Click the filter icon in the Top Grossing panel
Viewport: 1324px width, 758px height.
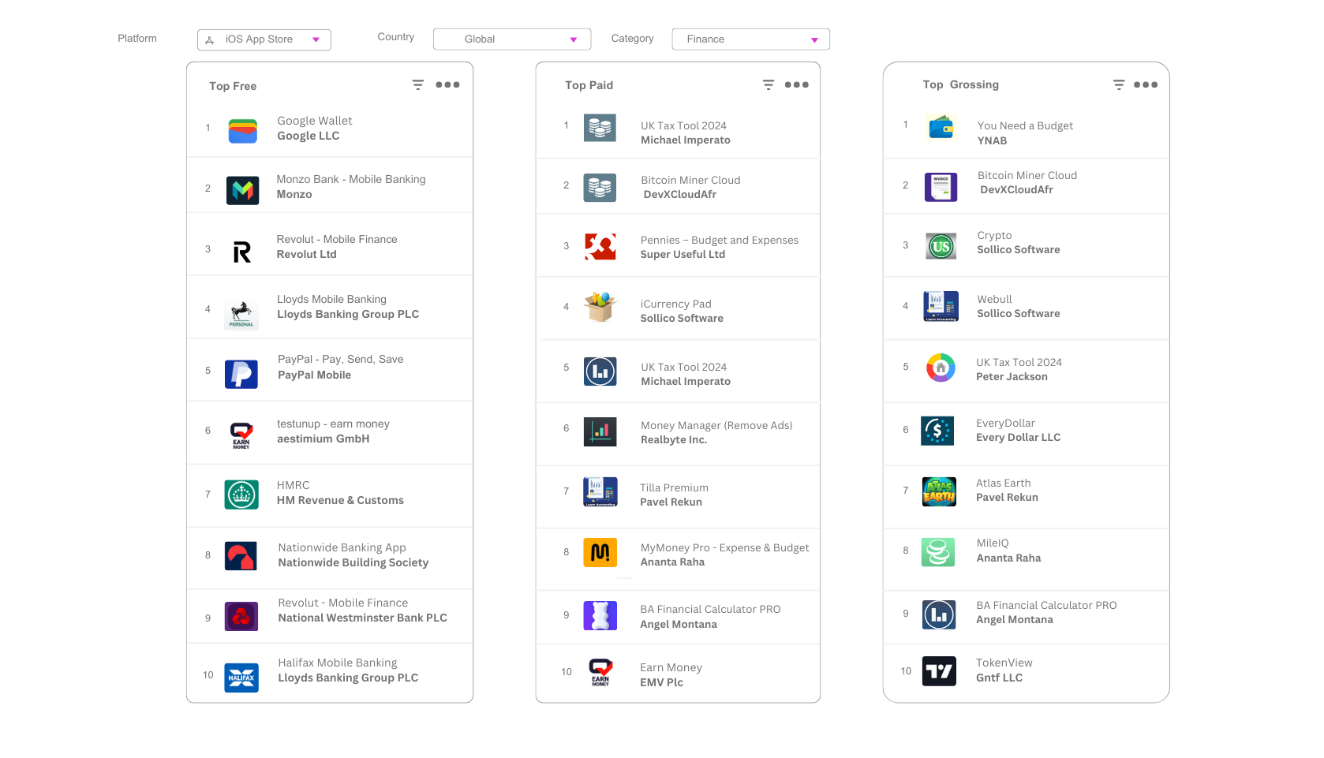pos(1119,84)
